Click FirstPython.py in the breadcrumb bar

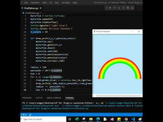pyautogui.click(x=32, y=13)
